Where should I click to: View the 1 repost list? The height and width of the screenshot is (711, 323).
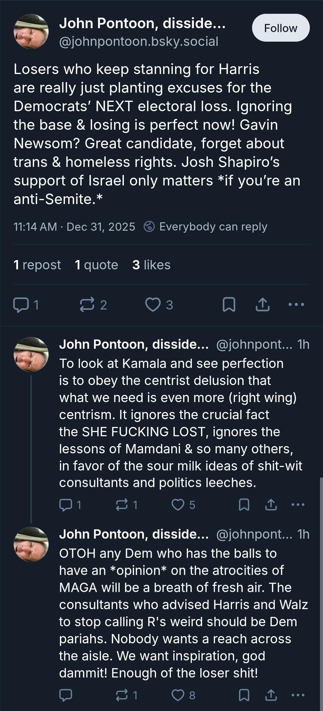pyautogui.click(x=37, y=265)
